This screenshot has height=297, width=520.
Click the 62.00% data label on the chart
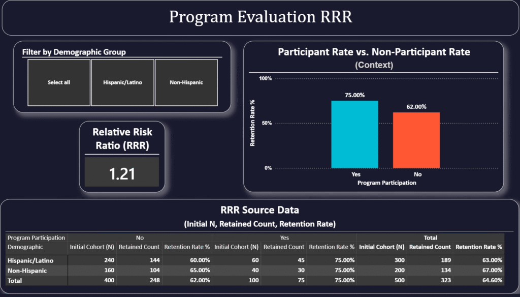pos(416,107)
